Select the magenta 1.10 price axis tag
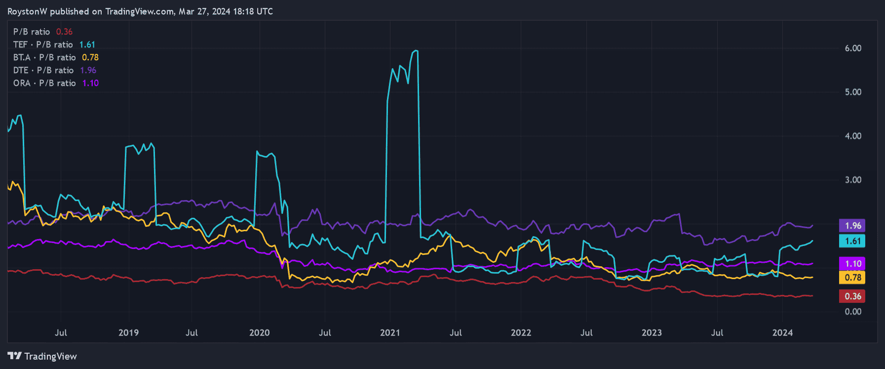This screenshot has height=369, width=885. 852,264
